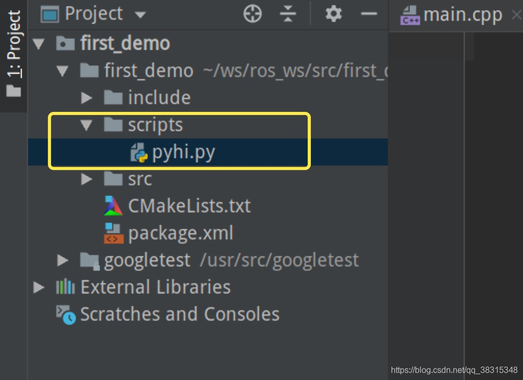Select the package.xml file

click(181, 234)
